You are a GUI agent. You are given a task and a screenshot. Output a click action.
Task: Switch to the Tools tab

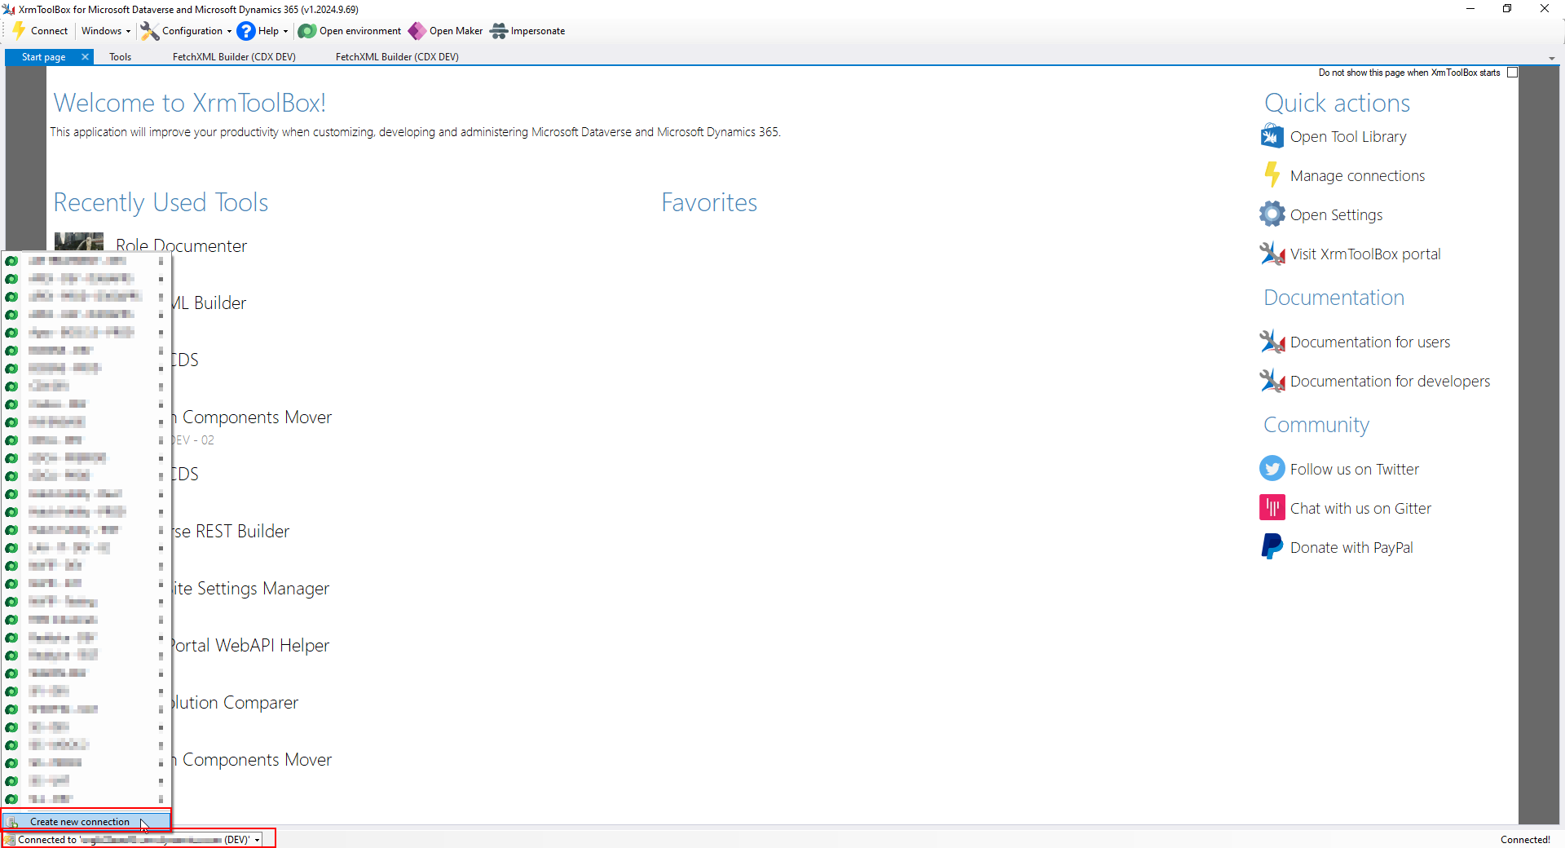tap(121, 57)
